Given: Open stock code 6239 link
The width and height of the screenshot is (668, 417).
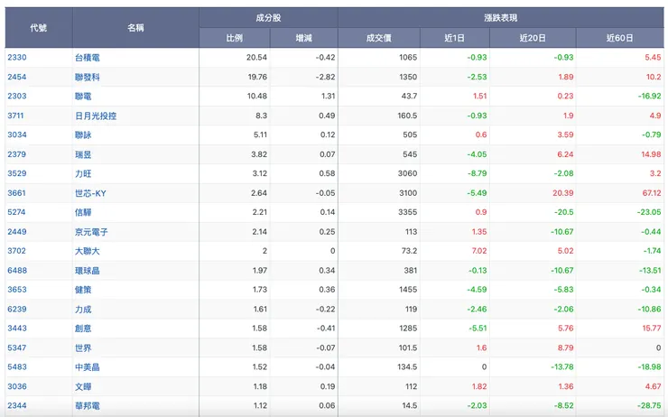Looking at the screenshot, I should [17, 310].
